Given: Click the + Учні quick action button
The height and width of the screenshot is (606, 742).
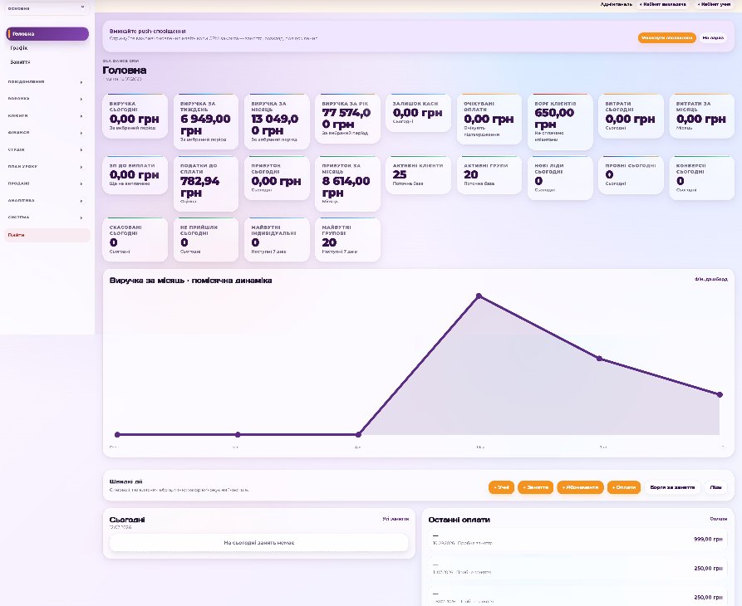Looking at the screenshot, I should click(501, 487).
